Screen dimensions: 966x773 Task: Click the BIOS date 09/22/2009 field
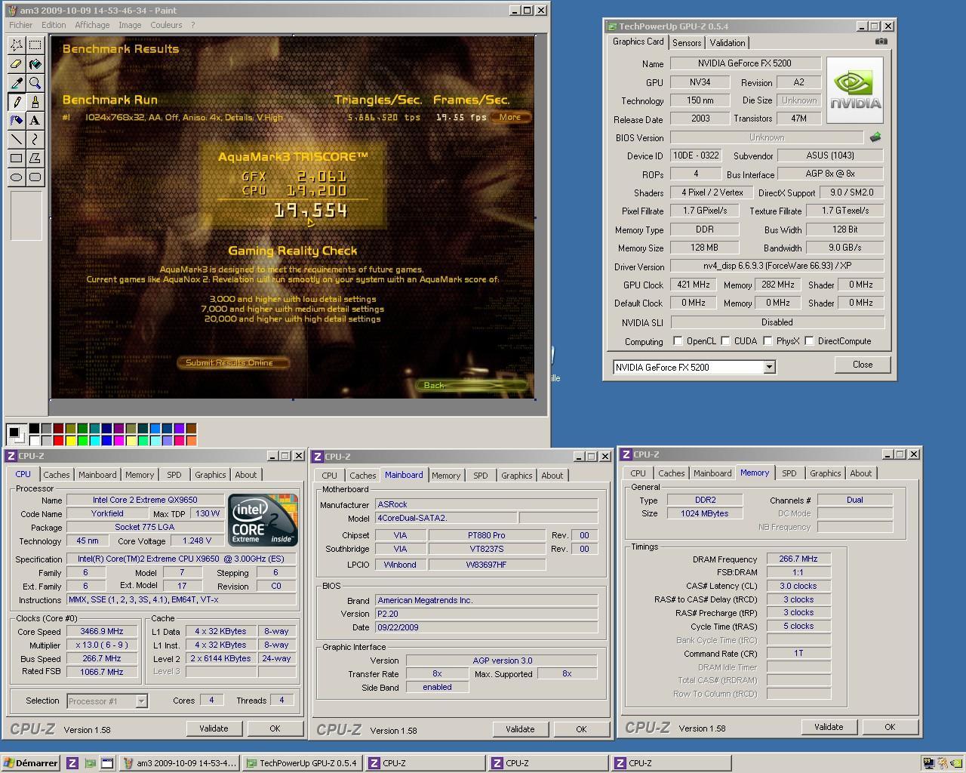[486, 627]
